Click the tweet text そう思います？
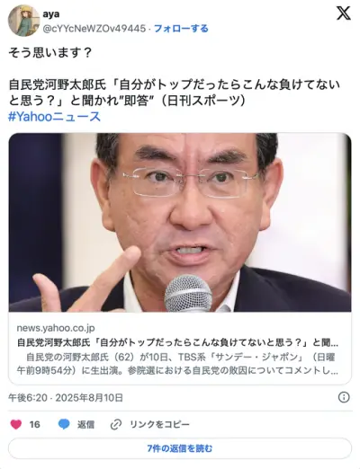This screenshot has width=360, height=469. point(50,53)
